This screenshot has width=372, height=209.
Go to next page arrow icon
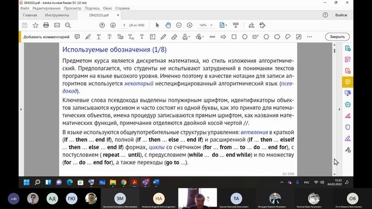point(113,25)
